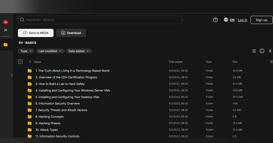Click folder icon of 5. Desktop VMs
Image resolution: width=273 pixels, height=143 pixels.
(x=30, y=97)
